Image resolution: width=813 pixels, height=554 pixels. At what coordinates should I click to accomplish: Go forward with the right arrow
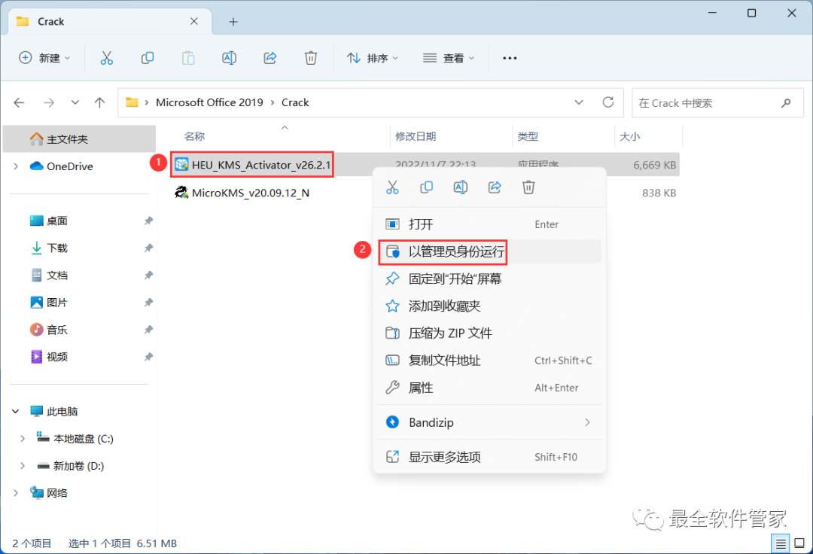click(49, 102)
